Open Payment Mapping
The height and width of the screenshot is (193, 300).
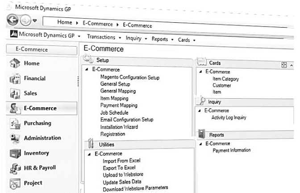pyautogui.click(x=119, y=105)
